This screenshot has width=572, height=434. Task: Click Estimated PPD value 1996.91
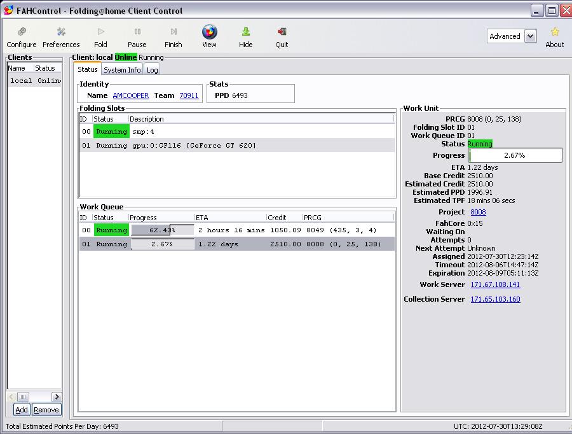(480, 192)
